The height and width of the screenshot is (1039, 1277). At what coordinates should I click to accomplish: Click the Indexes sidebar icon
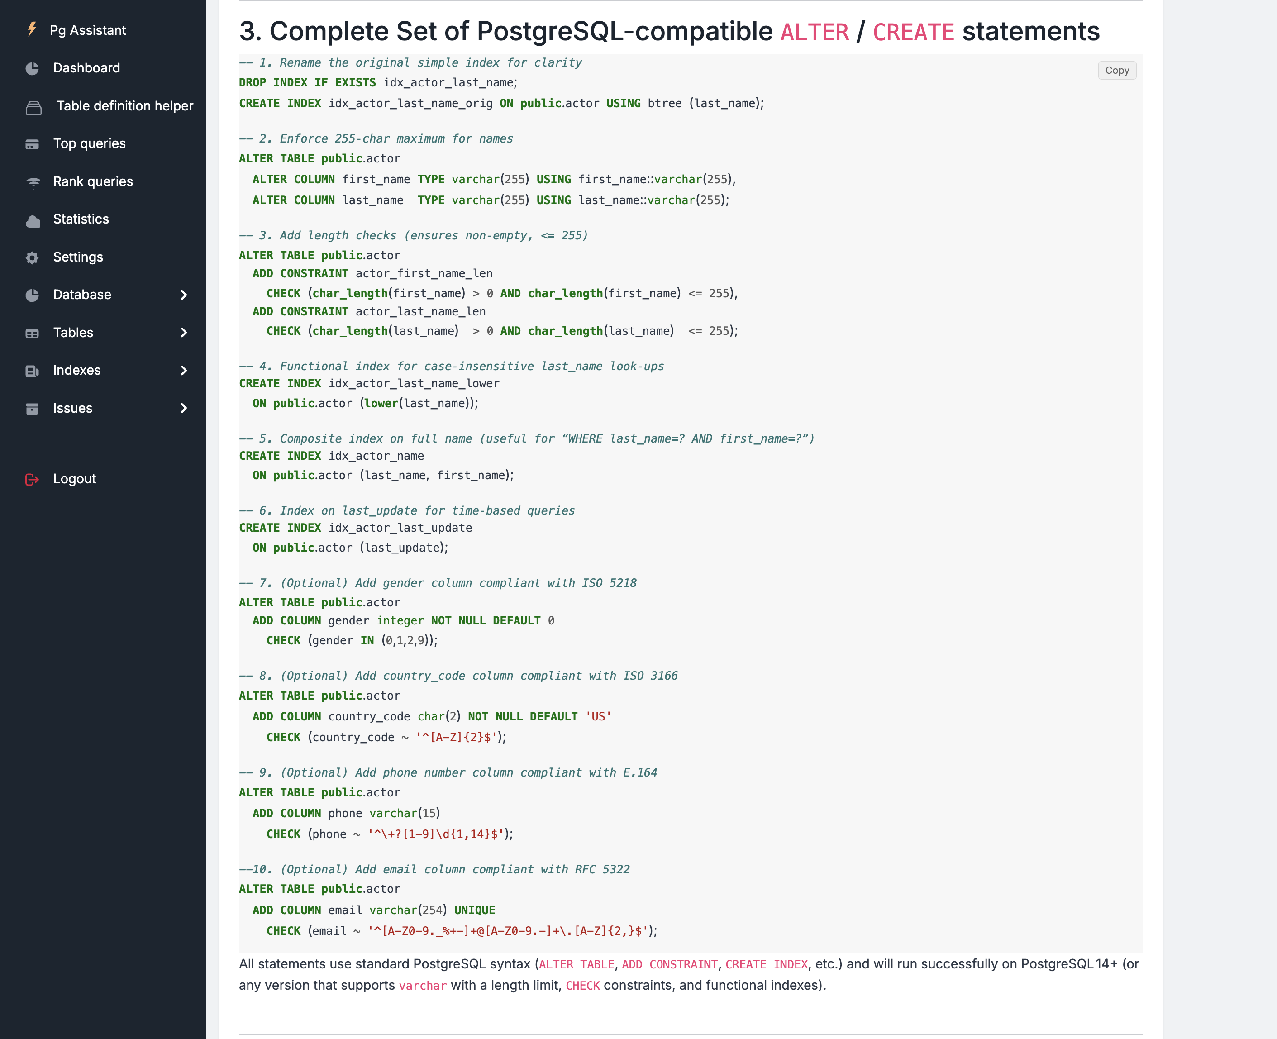click(x=32, y=371)
